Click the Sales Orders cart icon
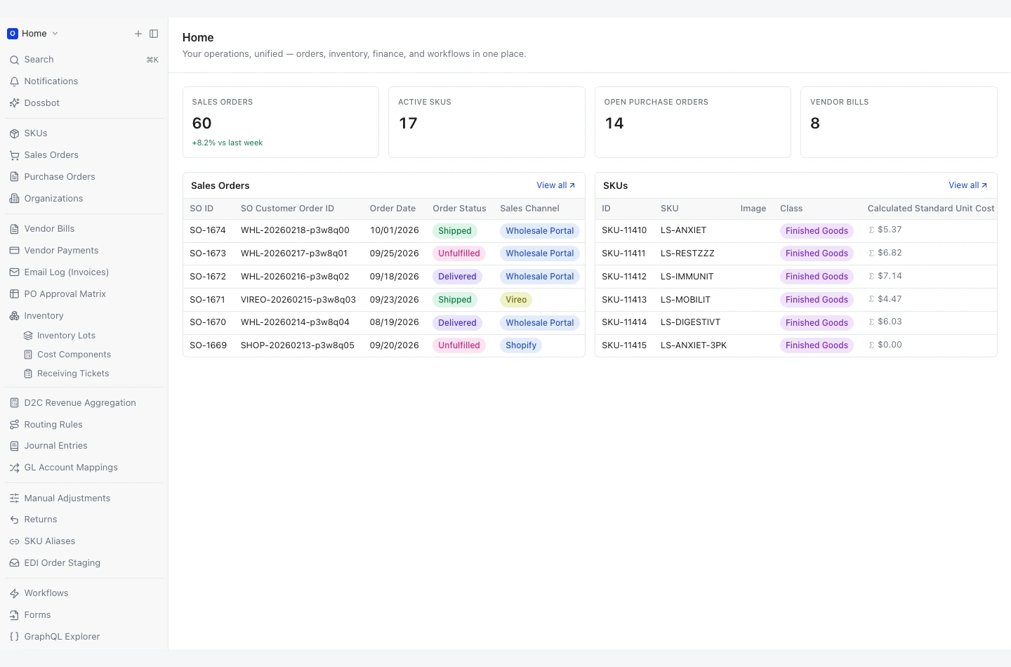The width and height of the screenshot is (1011, 667). pos(14,155)
